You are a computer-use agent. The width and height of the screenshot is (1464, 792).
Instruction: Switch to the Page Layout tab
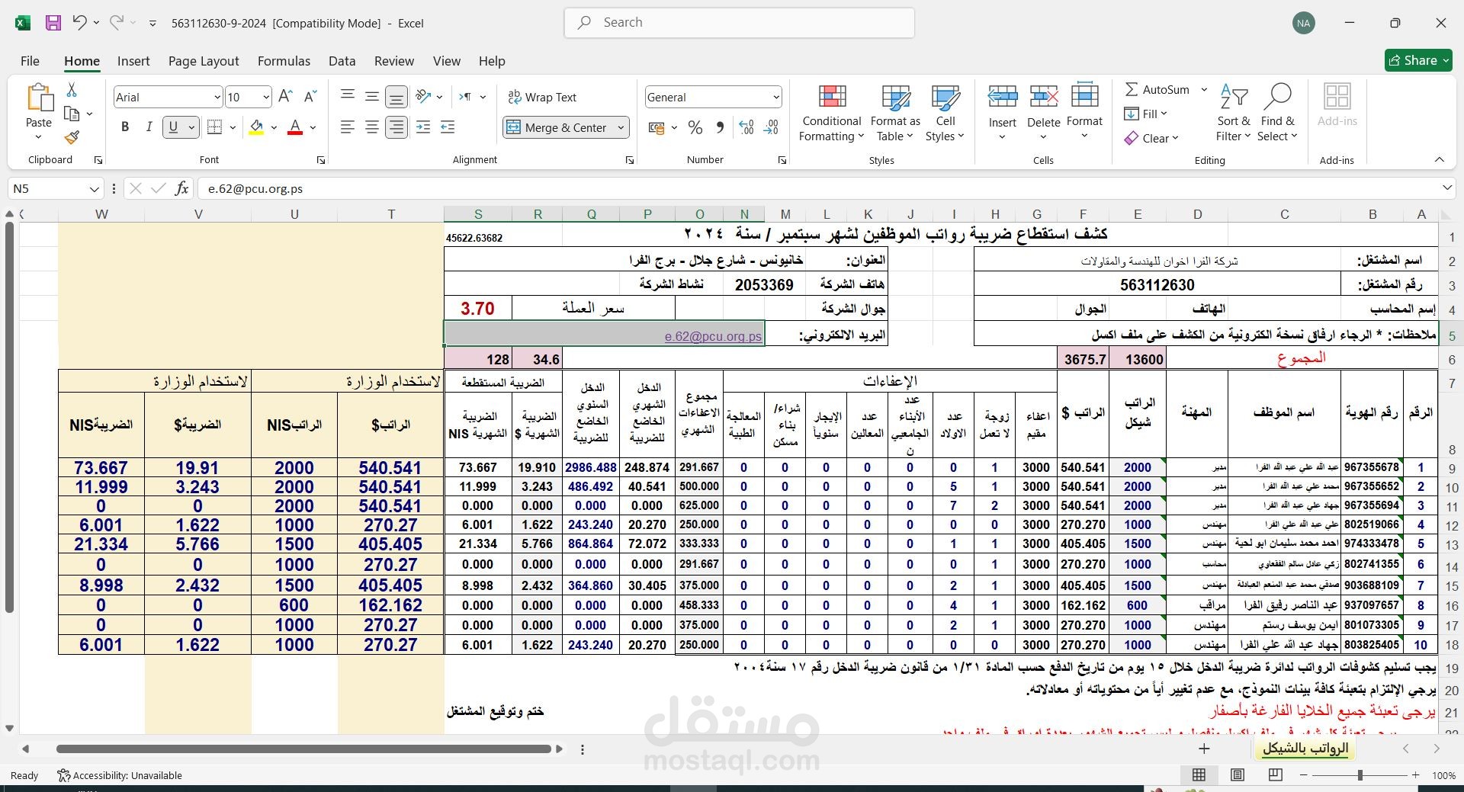[204, 61]
